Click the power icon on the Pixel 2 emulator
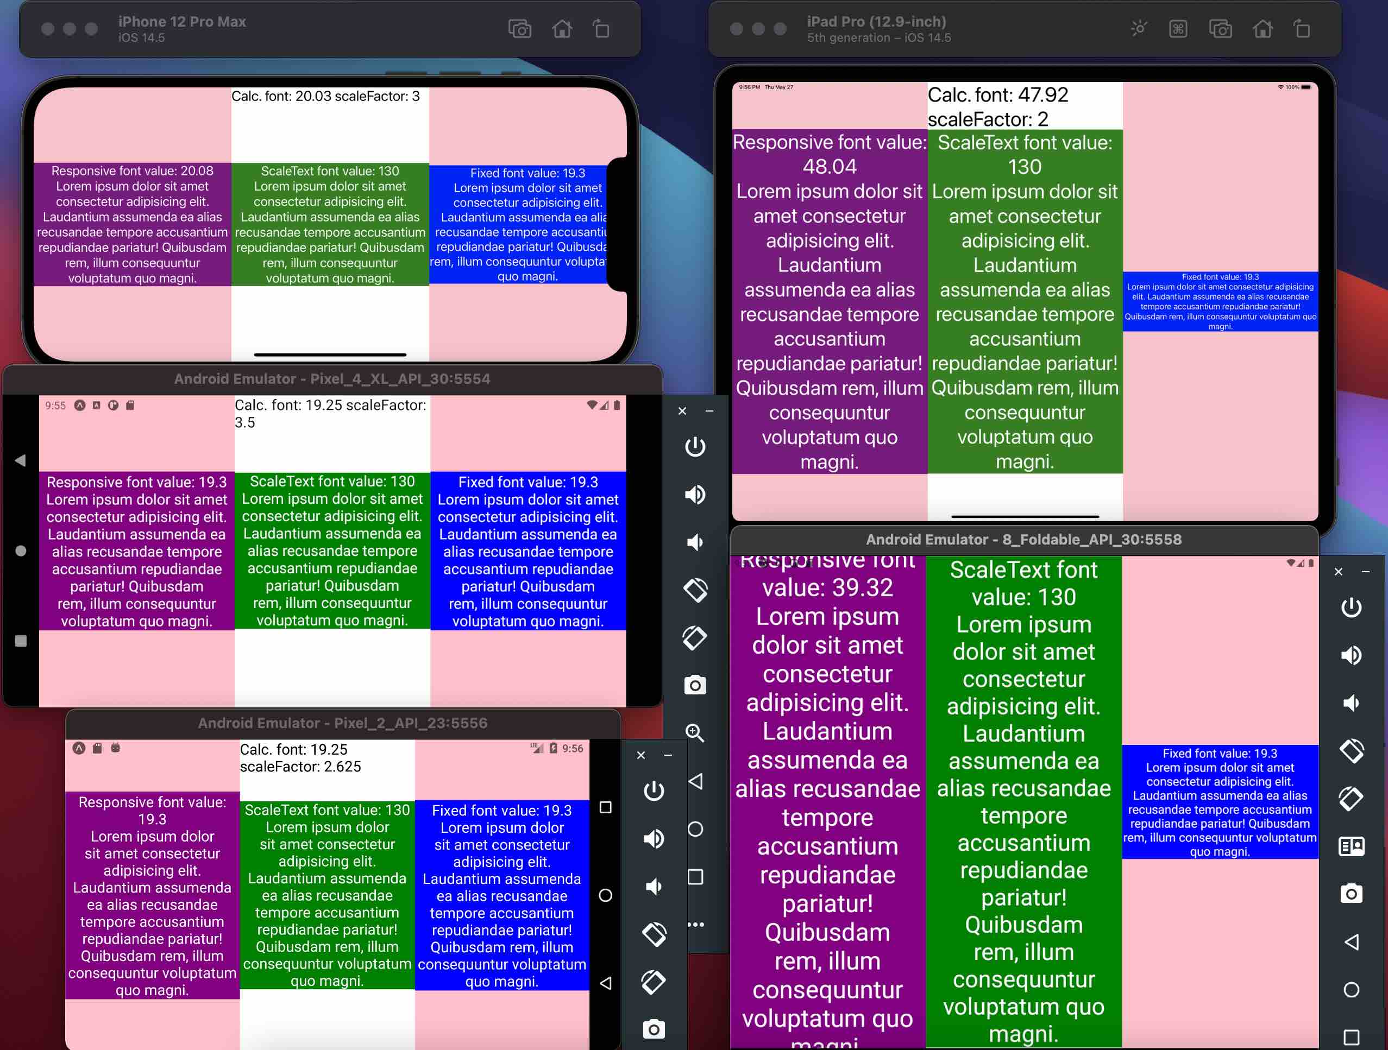Image resolution: width=1388 pixels, height=1050 pixels. [x=654, y=791]
